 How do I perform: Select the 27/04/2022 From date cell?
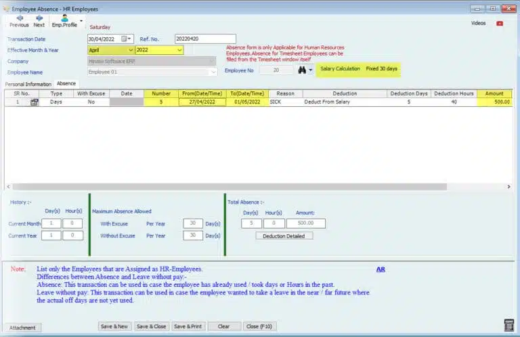(x=202, y=102)
